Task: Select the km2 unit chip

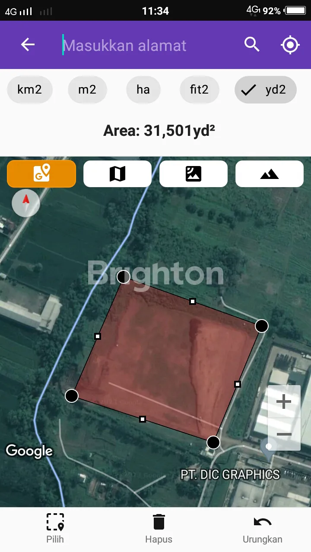Action: tap(30, 90)
